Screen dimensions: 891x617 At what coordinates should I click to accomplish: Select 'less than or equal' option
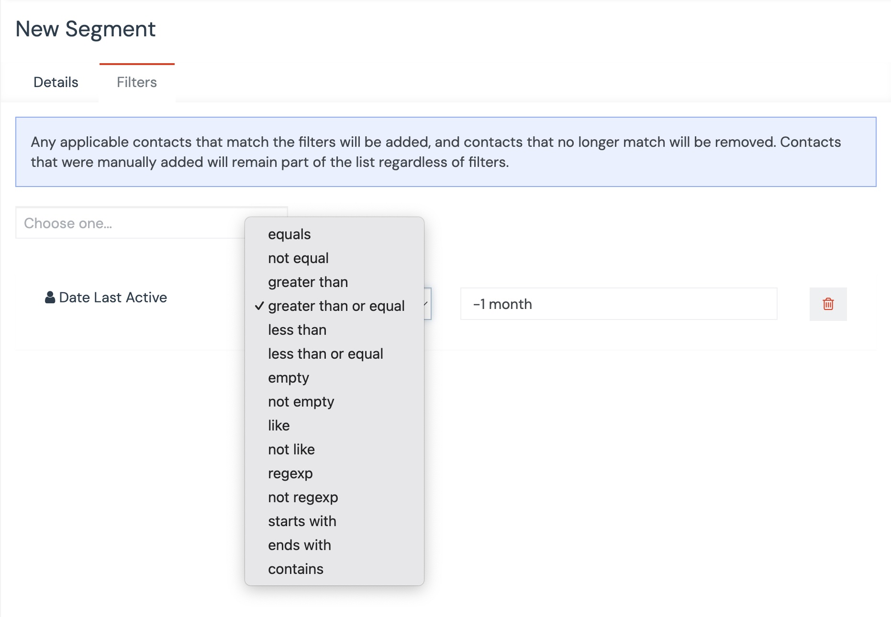coord(325,354)
